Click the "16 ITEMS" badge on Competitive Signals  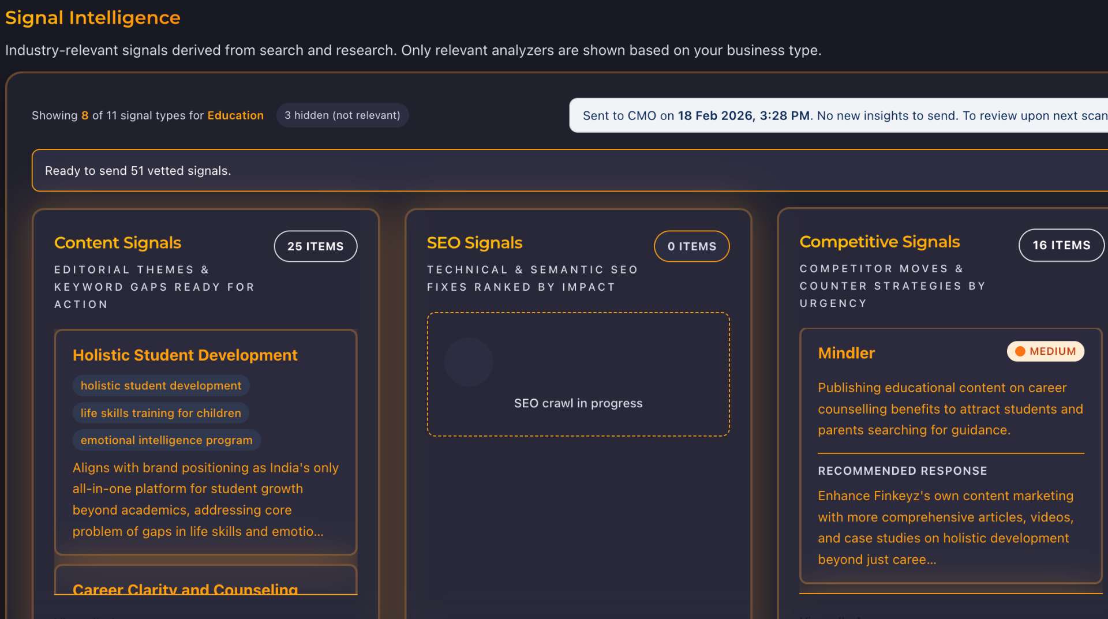click(x=1061, y=245)
